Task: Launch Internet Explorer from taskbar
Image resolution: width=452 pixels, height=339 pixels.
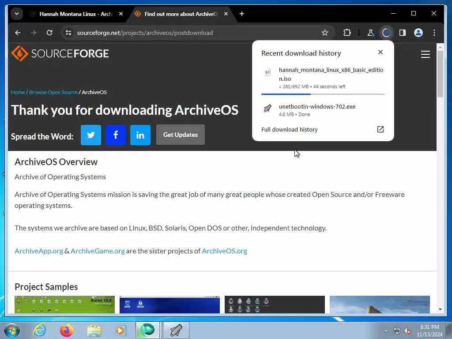Action: pos(39,330)
